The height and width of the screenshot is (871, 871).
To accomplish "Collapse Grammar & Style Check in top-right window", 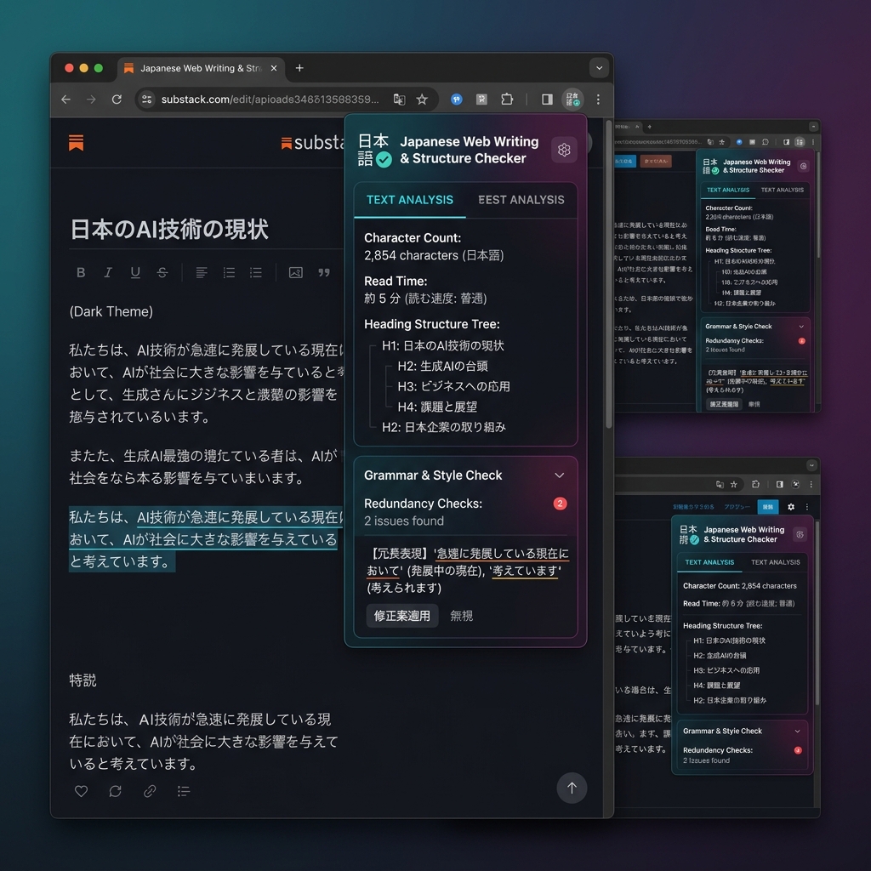I will [801, 327].
